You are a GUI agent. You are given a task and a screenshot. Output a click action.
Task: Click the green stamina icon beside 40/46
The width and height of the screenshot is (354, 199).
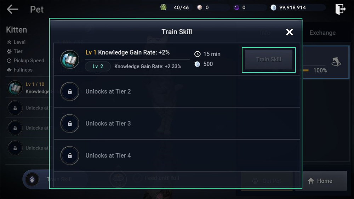coord(164,7)
